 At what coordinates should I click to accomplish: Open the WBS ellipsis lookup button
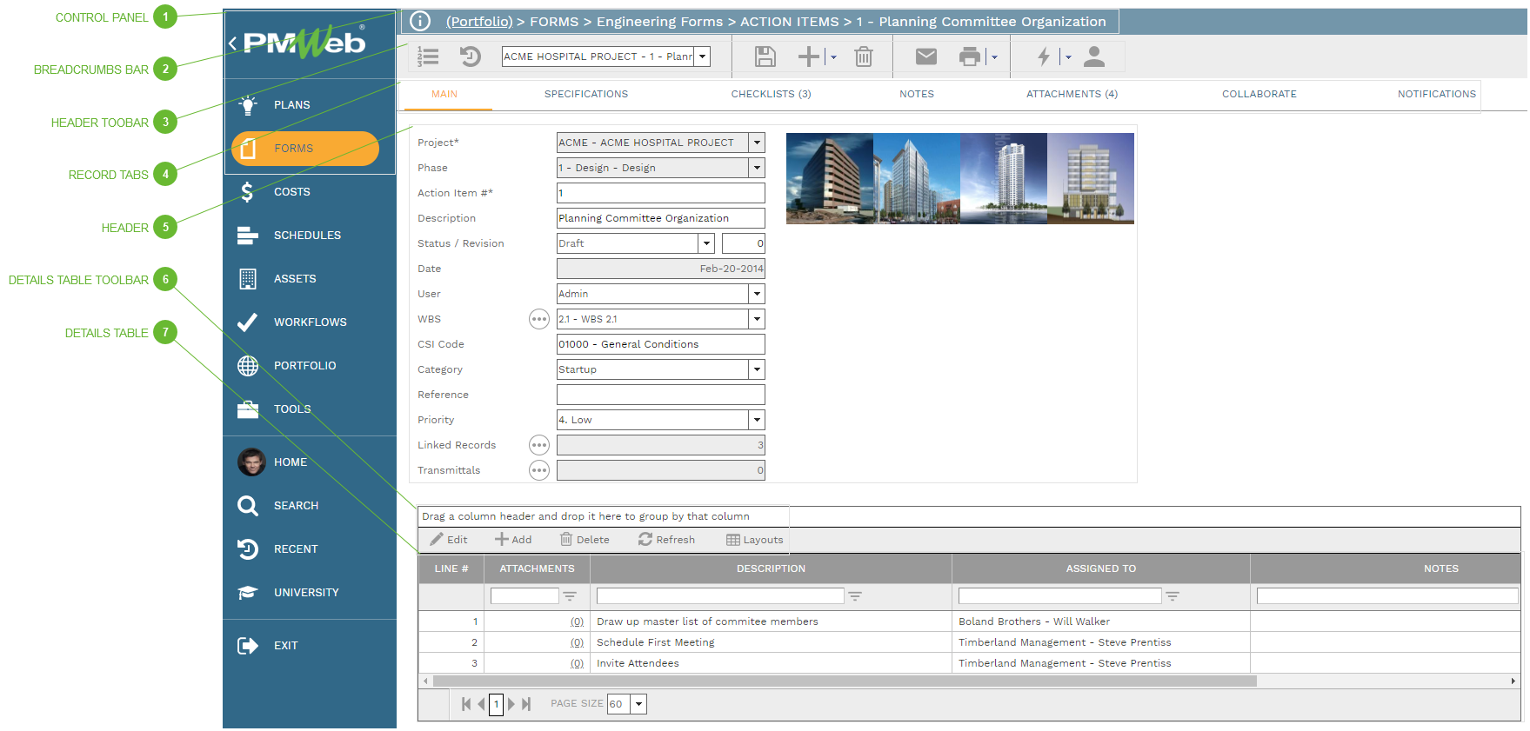(x=539, y=319)
